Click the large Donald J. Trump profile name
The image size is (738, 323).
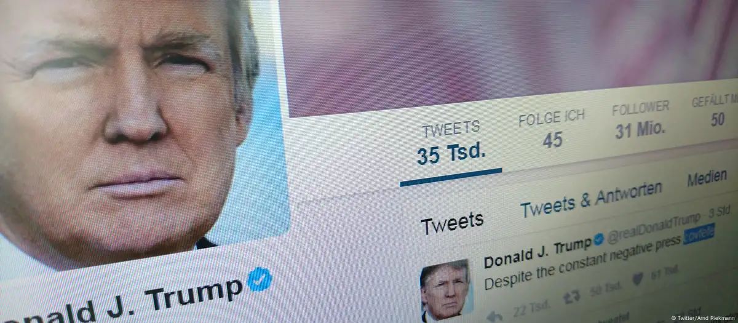point(121,300)
